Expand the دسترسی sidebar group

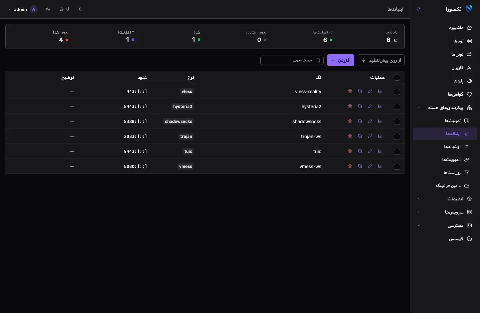(445, 225)
